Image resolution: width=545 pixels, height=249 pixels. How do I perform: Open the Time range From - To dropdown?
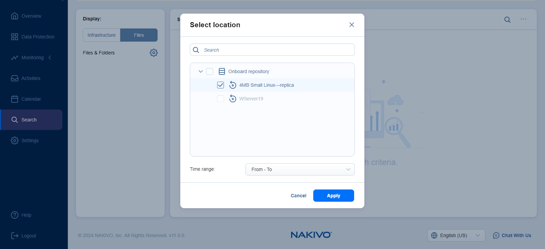(x=300, y=169)
